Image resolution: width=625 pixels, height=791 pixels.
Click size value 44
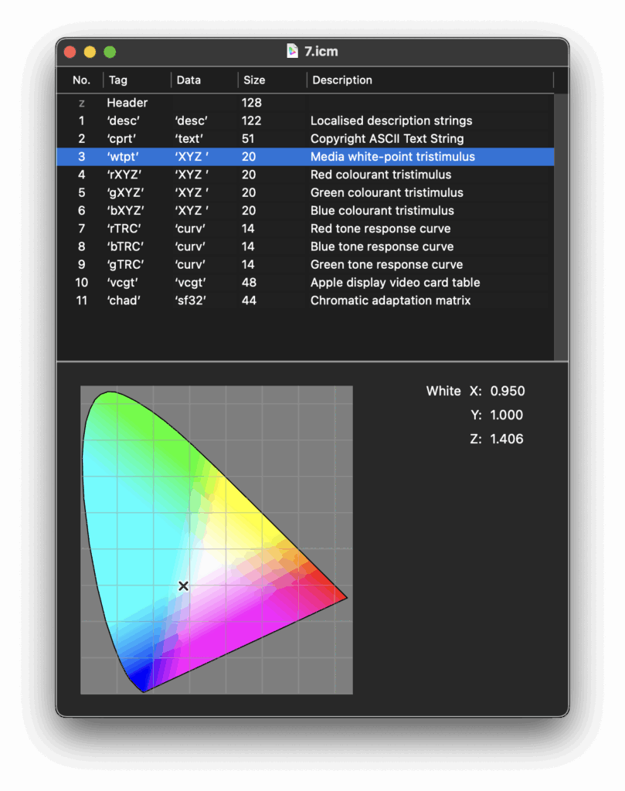pos(249,300)
